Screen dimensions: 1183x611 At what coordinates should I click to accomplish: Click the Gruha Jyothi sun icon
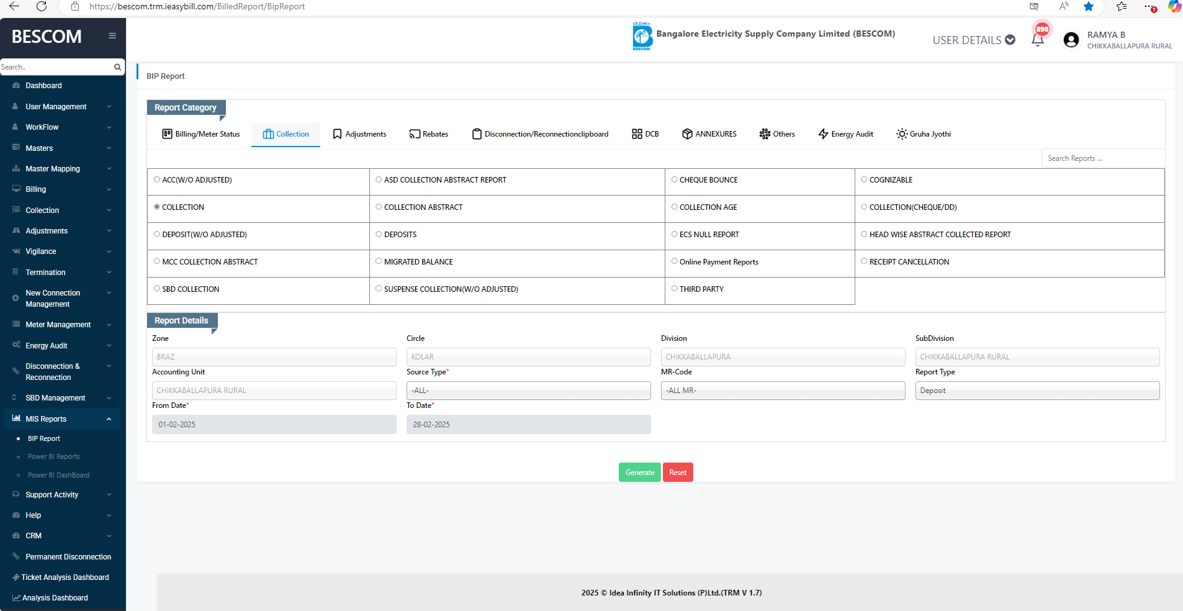902,134
